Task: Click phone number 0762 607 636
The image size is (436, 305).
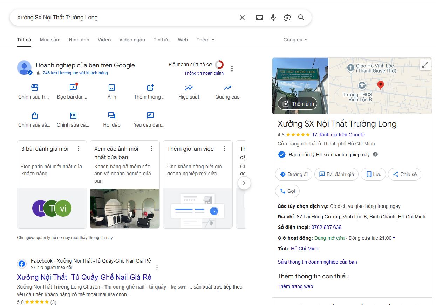Action: (x=326, y=227)
